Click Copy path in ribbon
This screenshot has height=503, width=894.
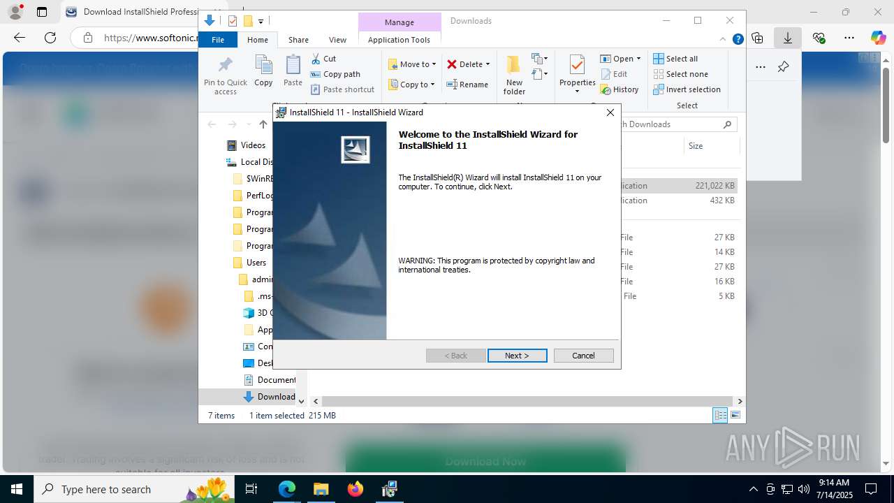tap(335, 74)
